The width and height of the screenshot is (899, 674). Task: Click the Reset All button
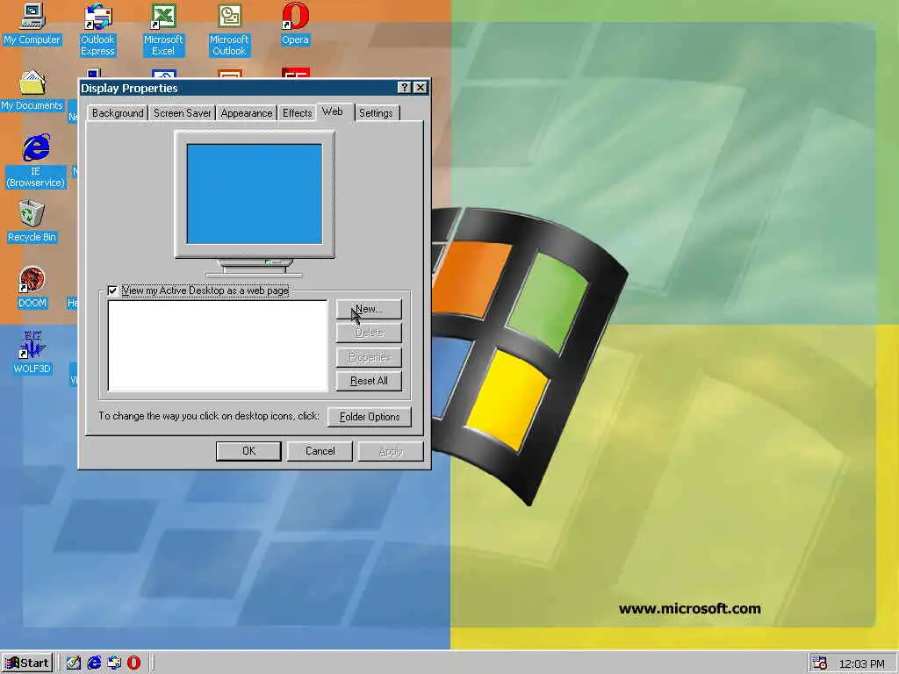369,381
